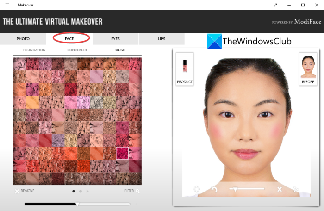This screenshot has height=211, width=324.
Task: Show the BEFORE photo thumbnail
Action: coord(308,69)
